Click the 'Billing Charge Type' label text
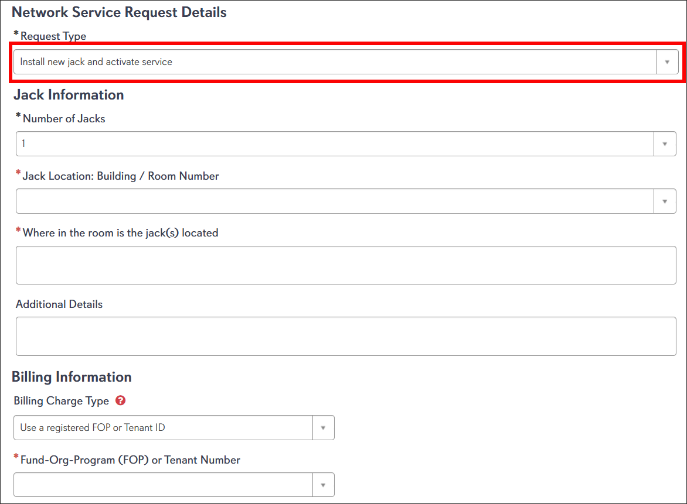This screenshot has width=687, height=504. pos(62,401)
